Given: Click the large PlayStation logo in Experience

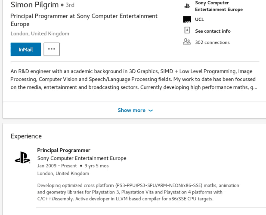Looking at the screenshot, I should [22, 157].
